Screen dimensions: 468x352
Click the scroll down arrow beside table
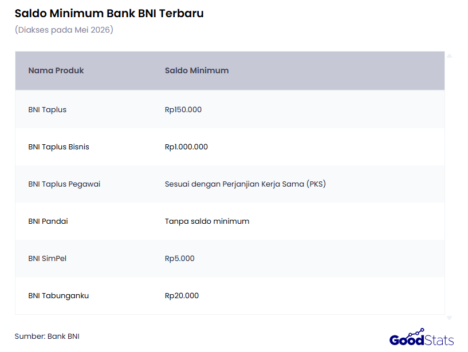point(449,318)
